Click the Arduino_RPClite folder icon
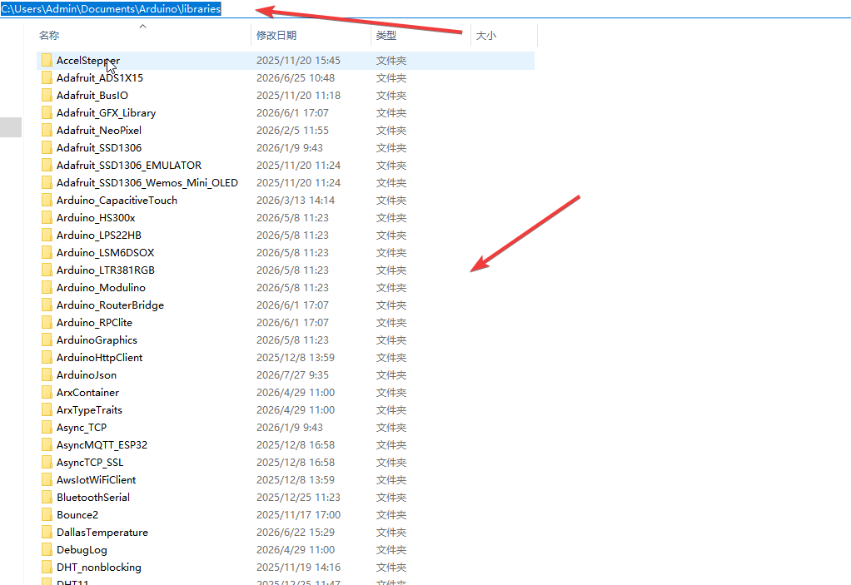The height and width of the screenshot is (585, 851). [47, 323]
